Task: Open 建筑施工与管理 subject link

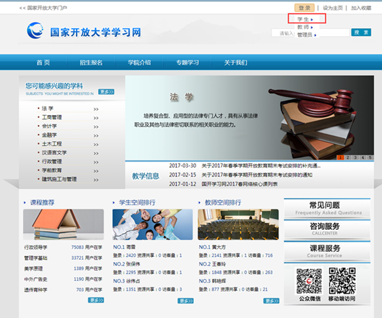Action: tap(59, 179)
